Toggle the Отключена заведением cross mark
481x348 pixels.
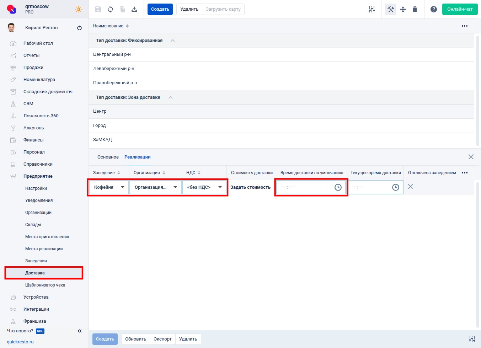(410, 187)
